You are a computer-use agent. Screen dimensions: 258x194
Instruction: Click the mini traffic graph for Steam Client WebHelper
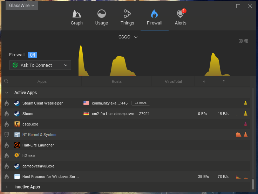245,103
